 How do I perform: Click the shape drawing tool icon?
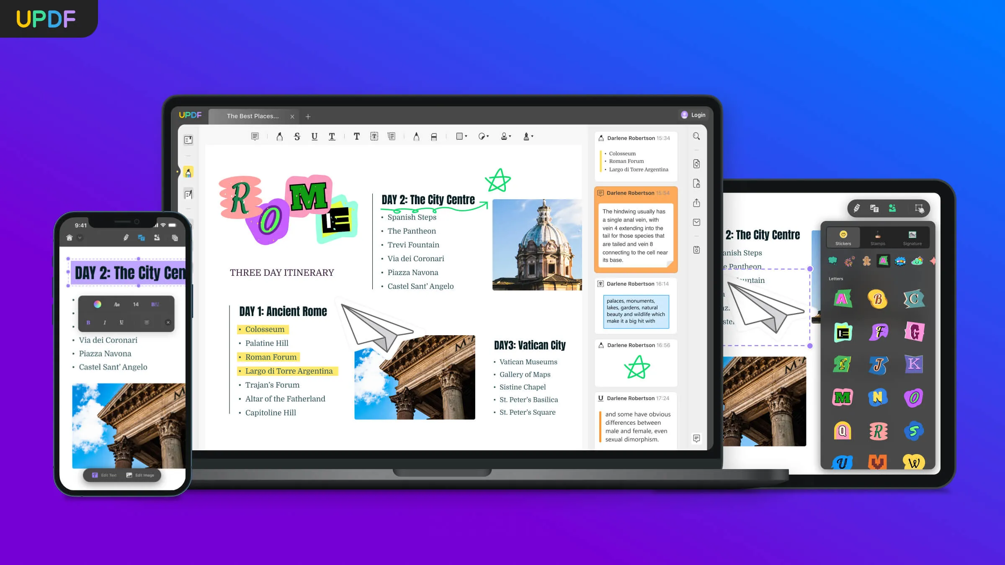click(460, 136)
